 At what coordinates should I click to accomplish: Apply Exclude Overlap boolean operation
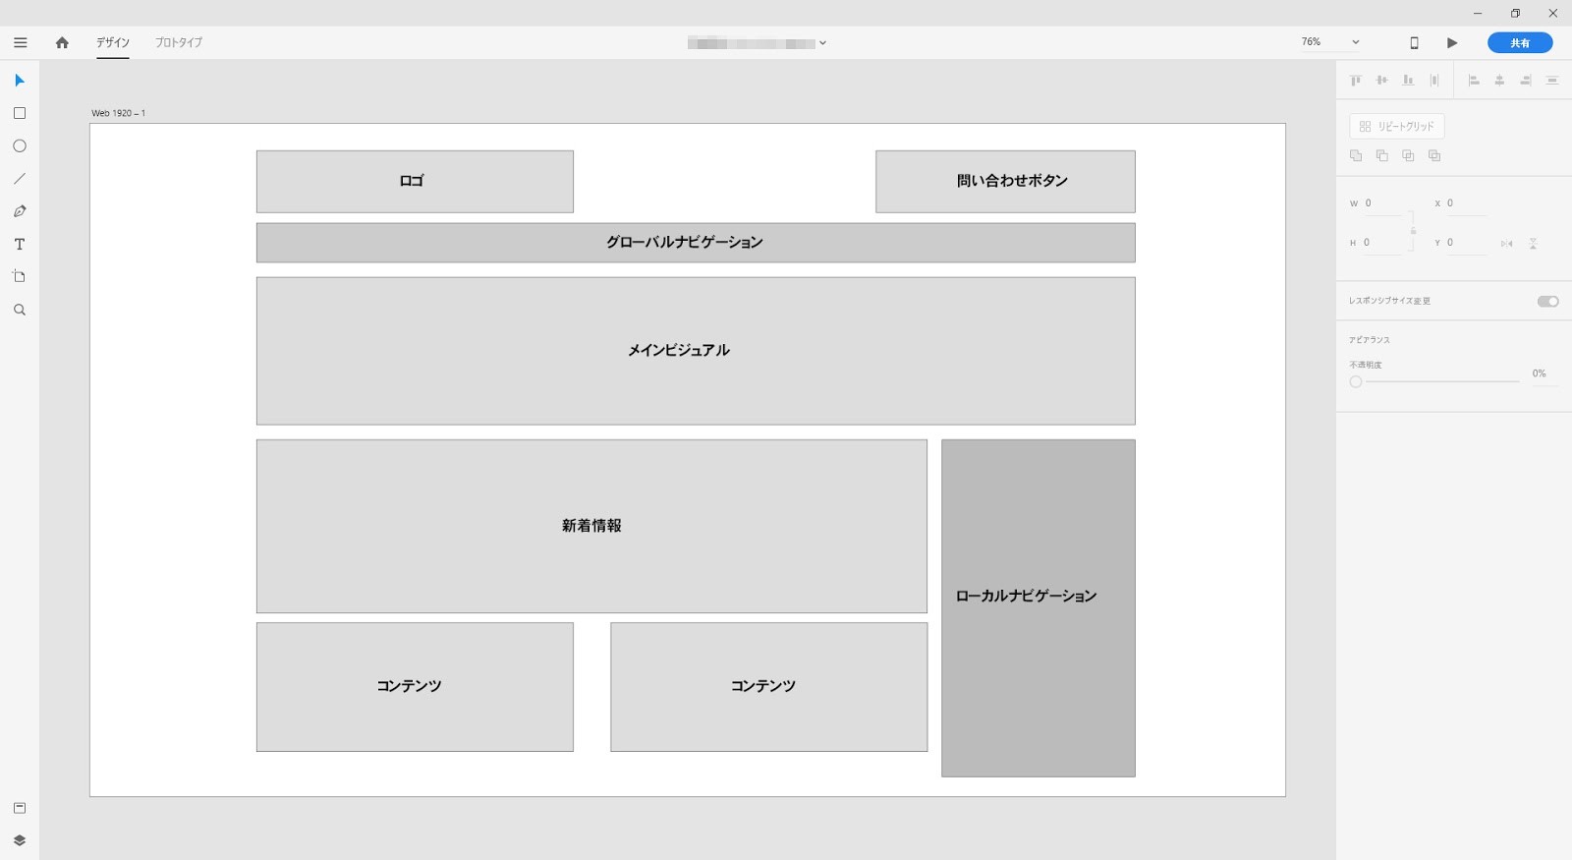(1434, 155)
